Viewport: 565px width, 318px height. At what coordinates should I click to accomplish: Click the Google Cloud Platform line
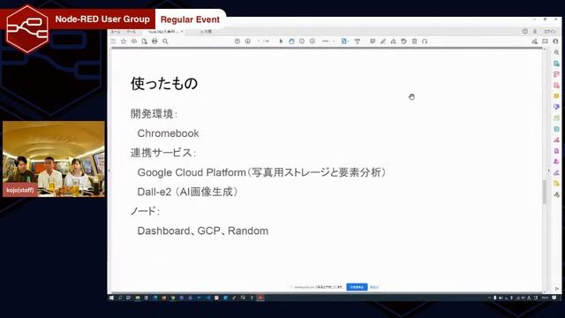tap(261, 172)
